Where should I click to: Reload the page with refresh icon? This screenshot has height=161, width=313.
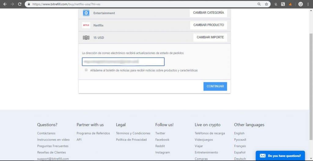pos(20,4)
